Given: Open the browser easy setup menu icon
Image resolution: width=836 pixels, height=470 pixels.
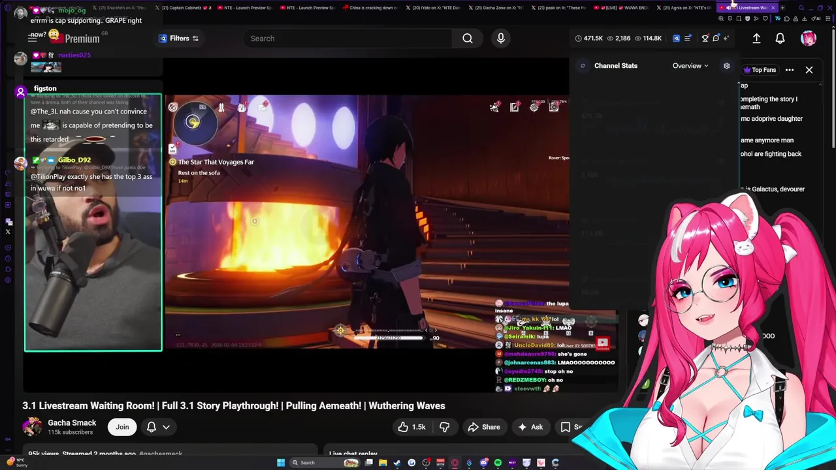Looking at the screenshot, I should coord(828,18).
